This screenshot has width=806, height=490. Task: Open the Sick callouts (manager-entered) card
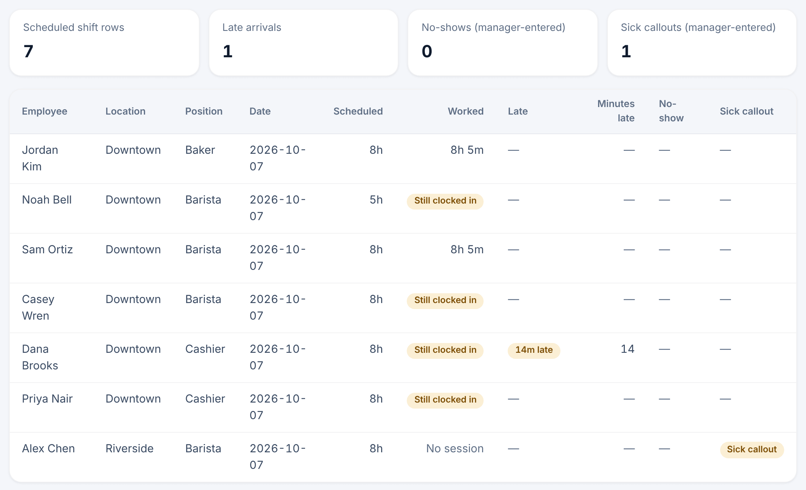702,43
